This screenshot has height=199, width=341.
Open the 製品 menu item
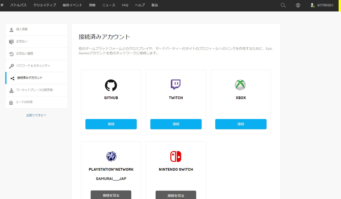click(155, 5)
